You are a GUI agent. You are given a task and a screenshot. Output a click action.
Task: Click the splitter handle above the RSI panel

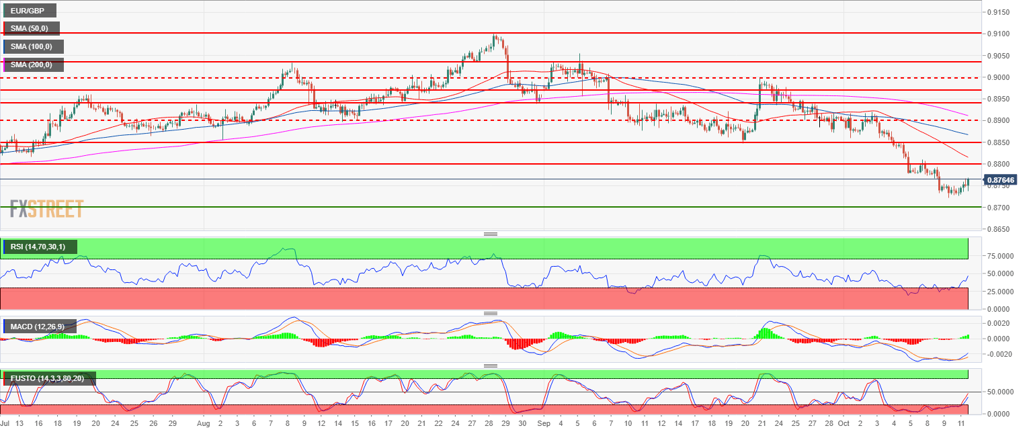tap(491, 234)
